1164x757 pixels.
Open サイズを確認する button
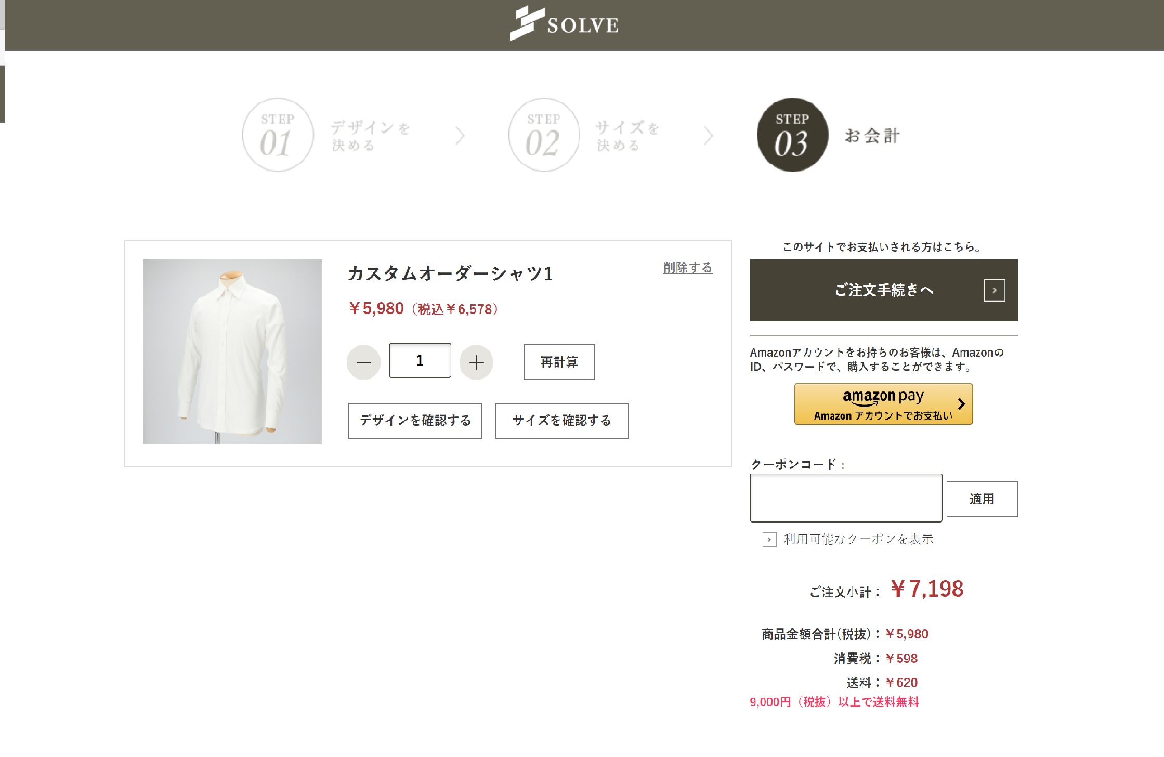pyautogui.click(x=561, y=421)
